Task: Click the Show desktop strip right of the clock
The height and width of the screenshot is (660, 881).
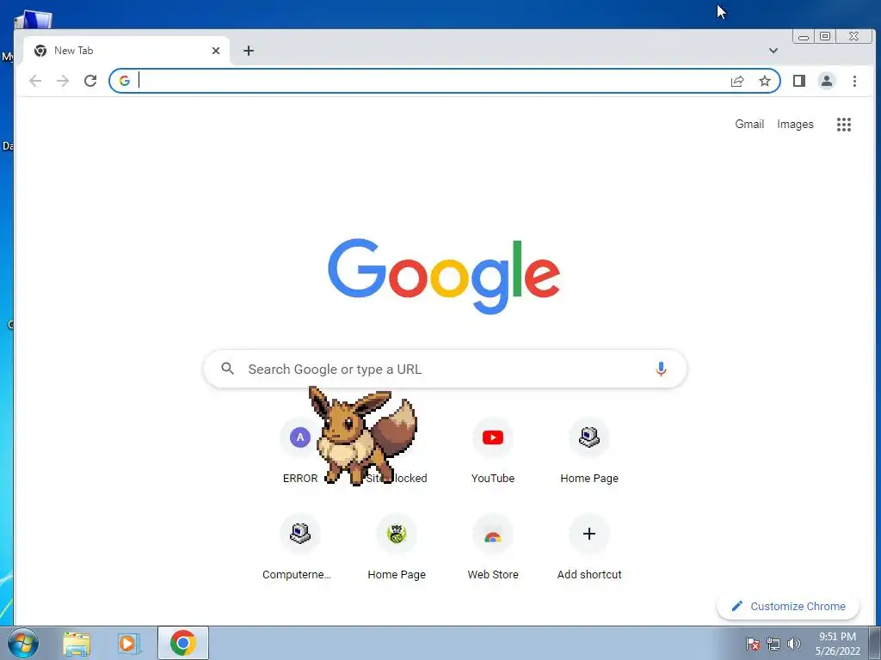Action: 875,643
